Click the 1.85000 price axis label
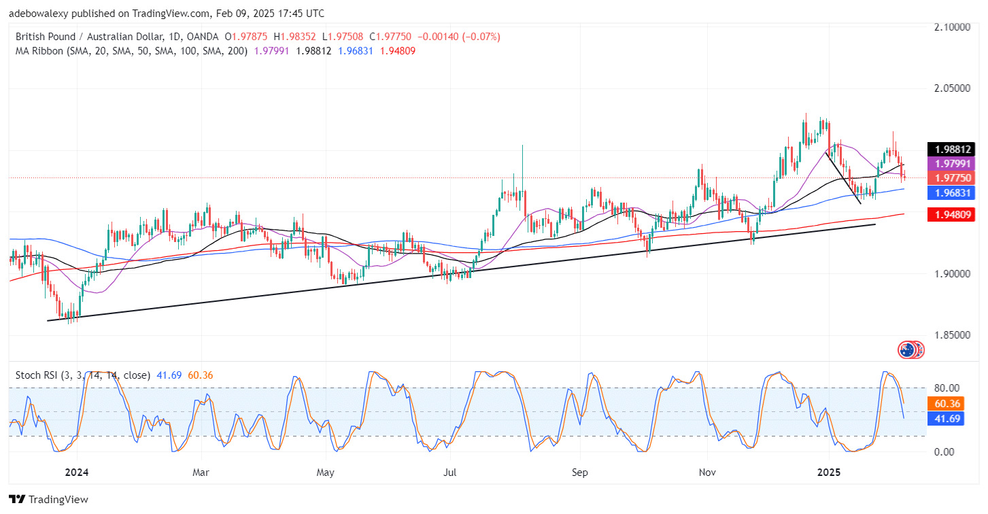The width and height of the screenshot is (988, 514). (951, 335)
